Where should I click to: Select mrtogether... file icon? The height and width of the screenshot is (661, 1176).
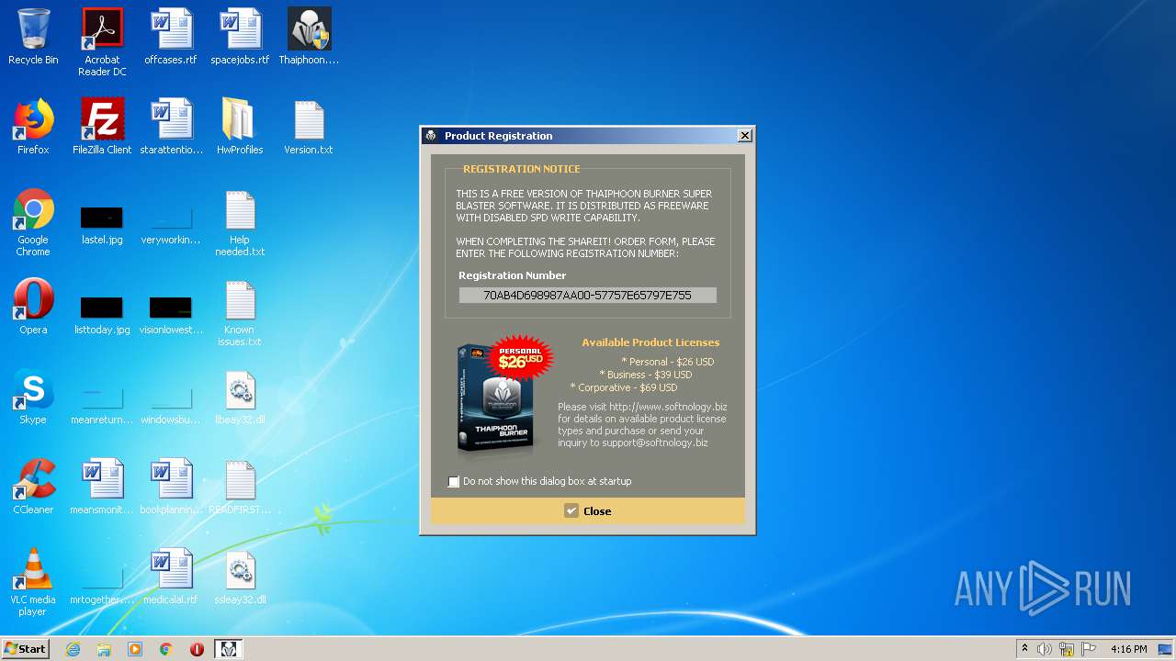[102, 585]
